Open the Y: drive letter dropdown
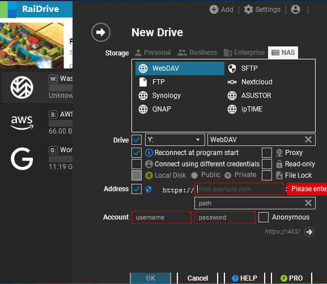 (175, 140)
